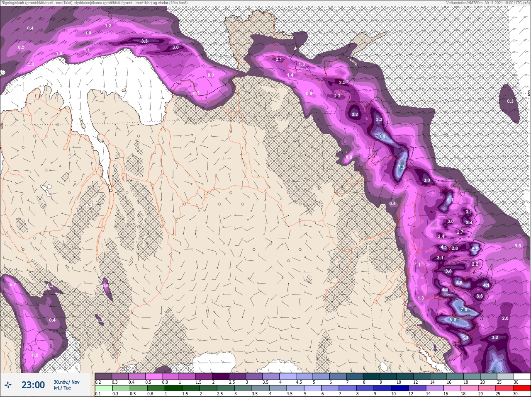This screenshot has height=397, width=531.
Task: Click the 'Þri./ Tue' weekday text
Action: 62,388
